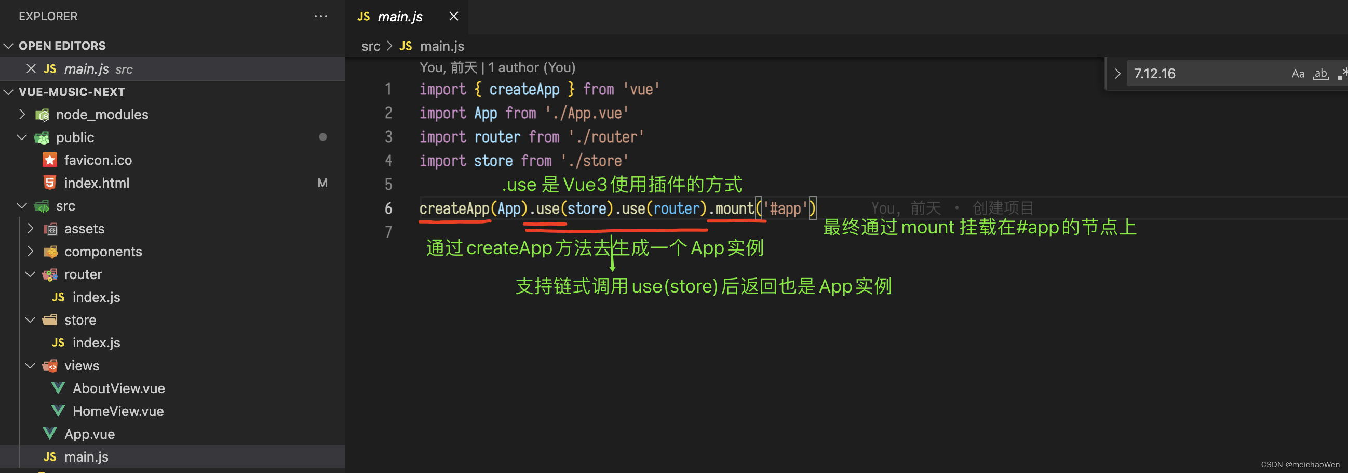Open index.html in public folder
This screenshot has height=473, width=1348.
point(97,183)
